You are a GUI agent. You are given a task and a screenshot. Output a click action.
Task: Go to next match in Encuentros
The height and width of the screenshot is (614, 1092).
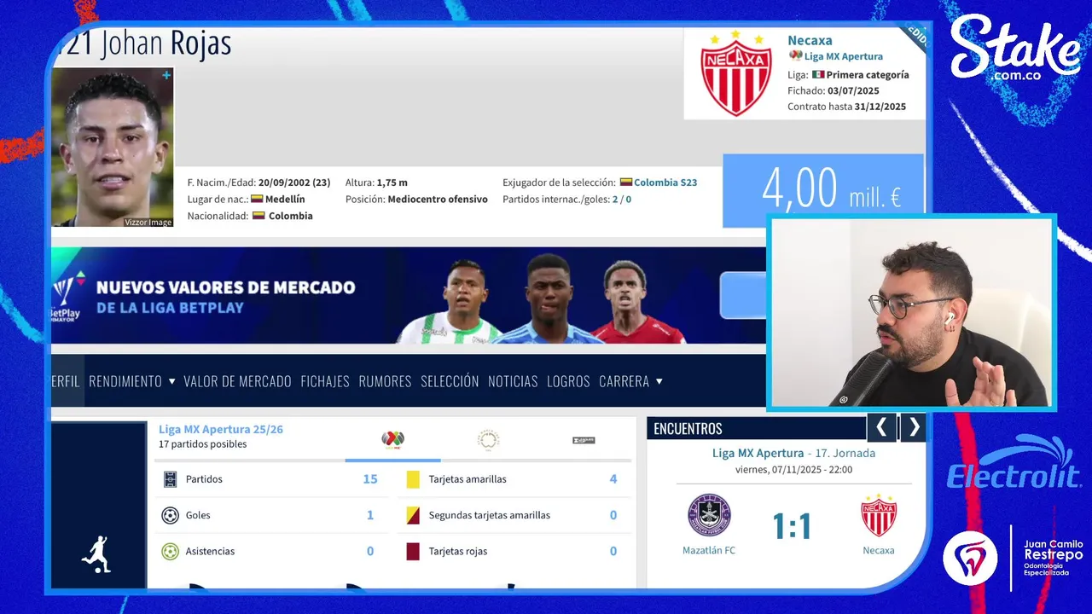[914, 427]
